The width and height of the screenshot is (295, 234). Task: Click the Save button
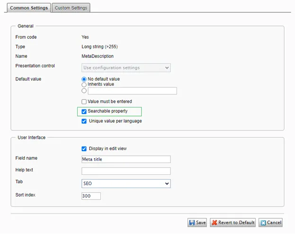[197, 223]
